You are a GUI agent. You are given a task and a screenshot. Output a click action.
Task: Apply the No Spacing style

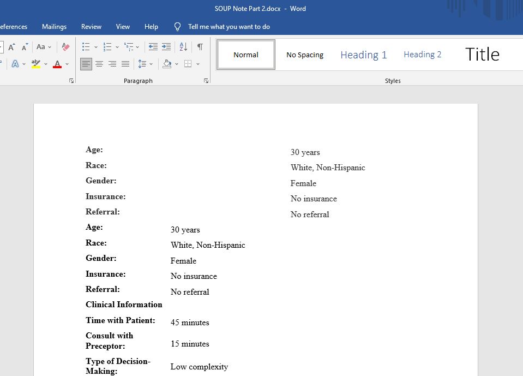pyautogui.click(x=305, y=55)
